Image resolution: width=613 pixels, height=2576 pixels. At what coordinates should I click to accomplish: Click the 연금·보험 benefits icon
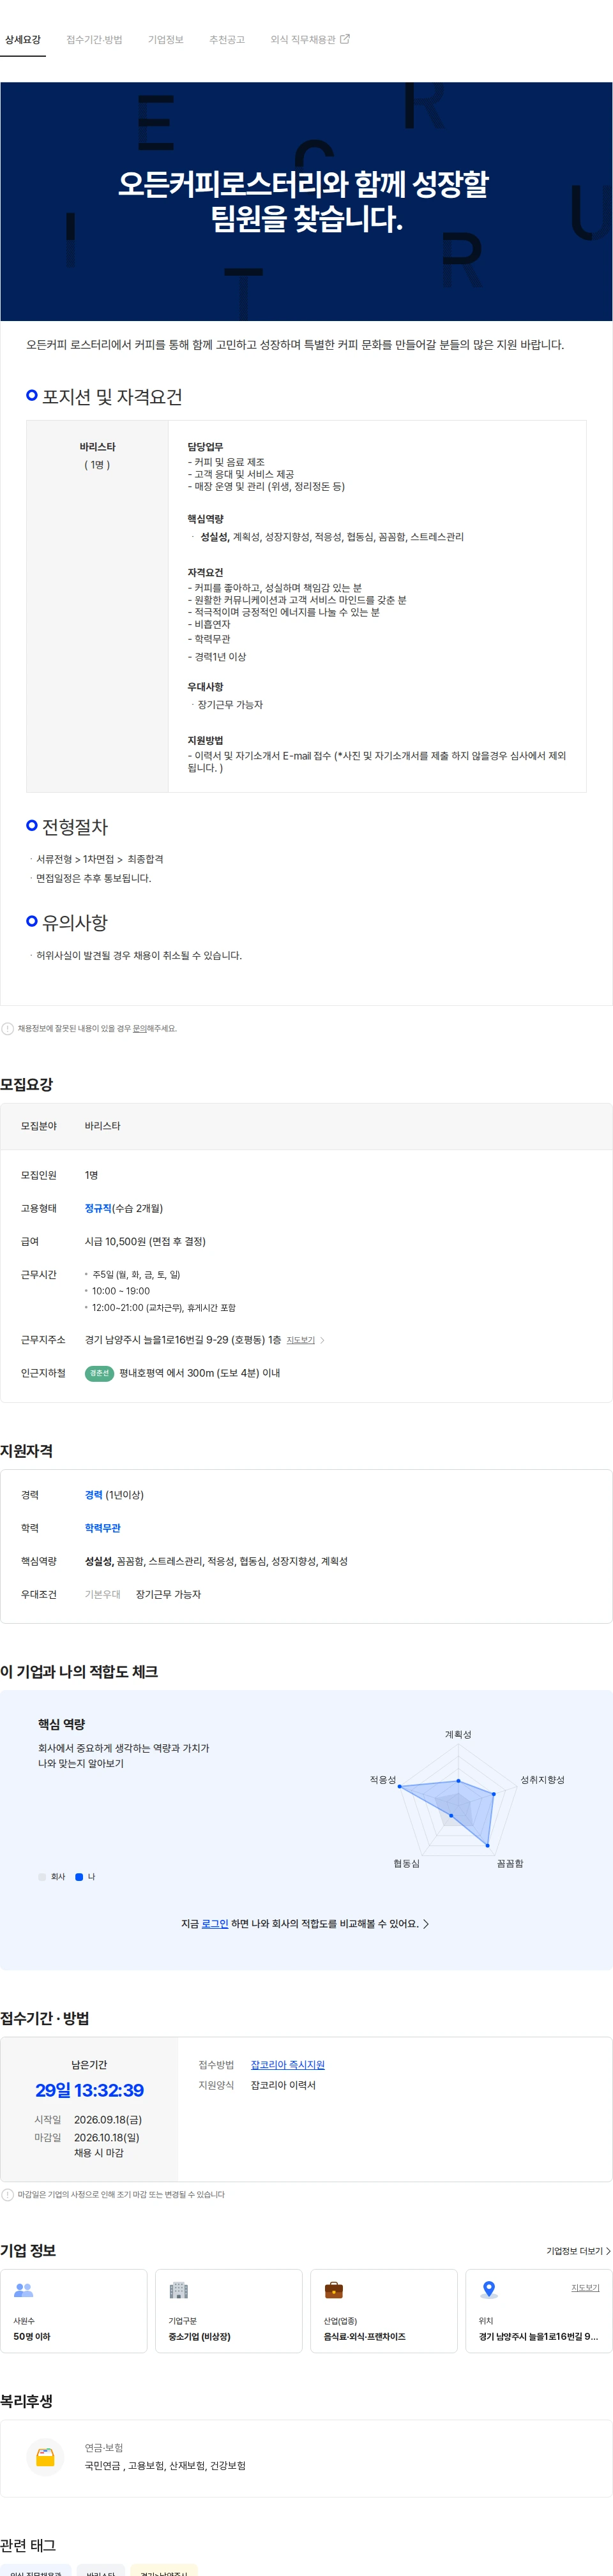point(45,2457)
